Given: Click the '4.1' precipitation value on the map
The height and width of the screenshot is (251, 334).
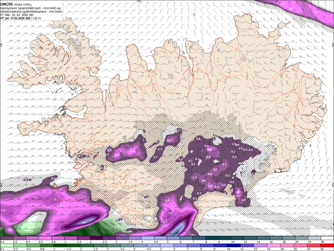Looking at the screenshot, I should (x=85, y=222).
